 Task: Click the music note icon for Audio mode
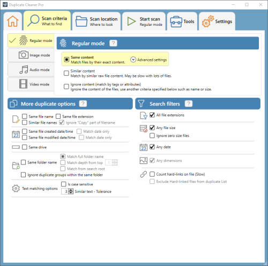[x=24, y=69]
